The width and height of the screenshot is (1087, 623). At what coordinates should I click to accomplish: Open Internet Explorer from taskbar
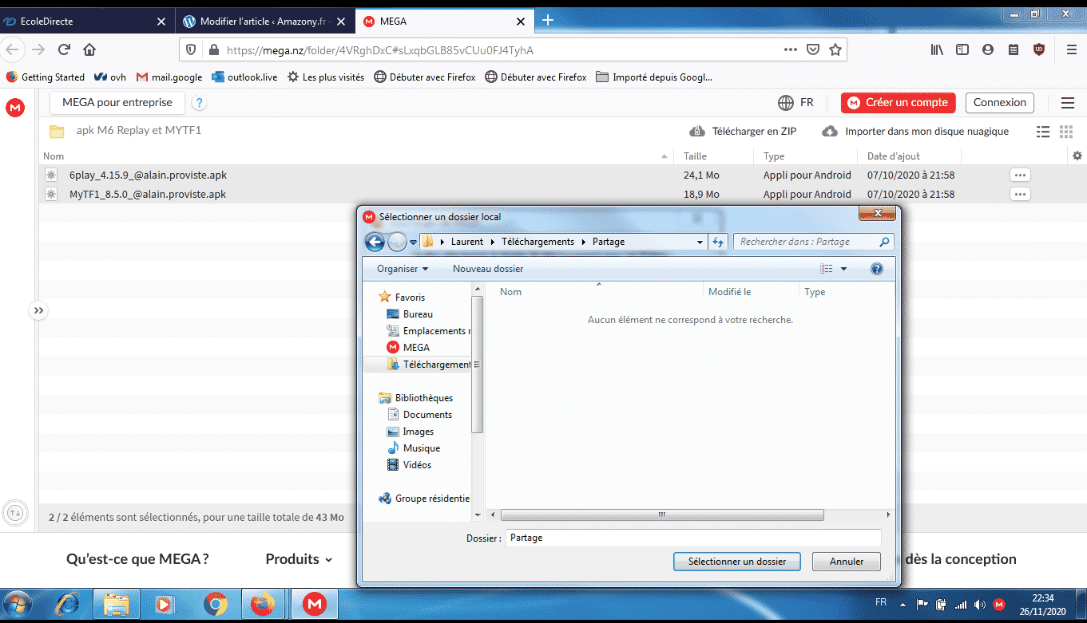68,605
